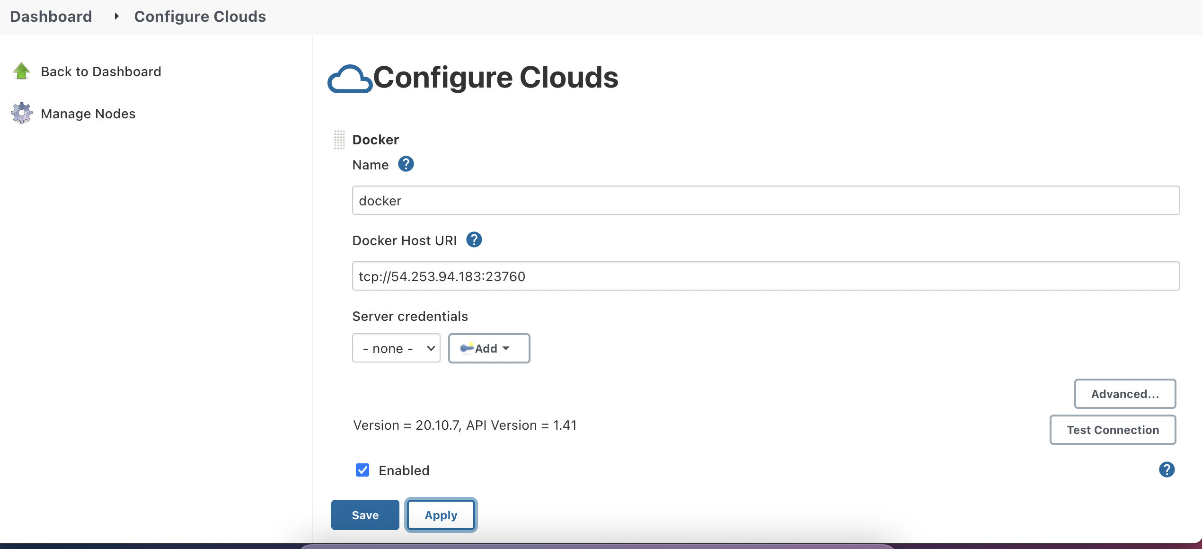Open the Server credentials none dropdown
Image resolution: width=1202 pixels, height=549 pixels.
[396, 348]
